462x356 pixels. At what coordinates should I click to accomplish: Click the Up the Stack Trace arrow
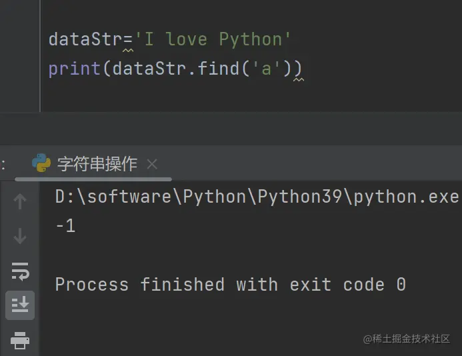pos(20,201)
